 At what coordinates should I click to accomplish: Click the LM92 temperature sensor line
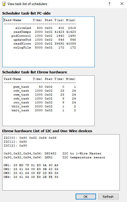[54, 157]
